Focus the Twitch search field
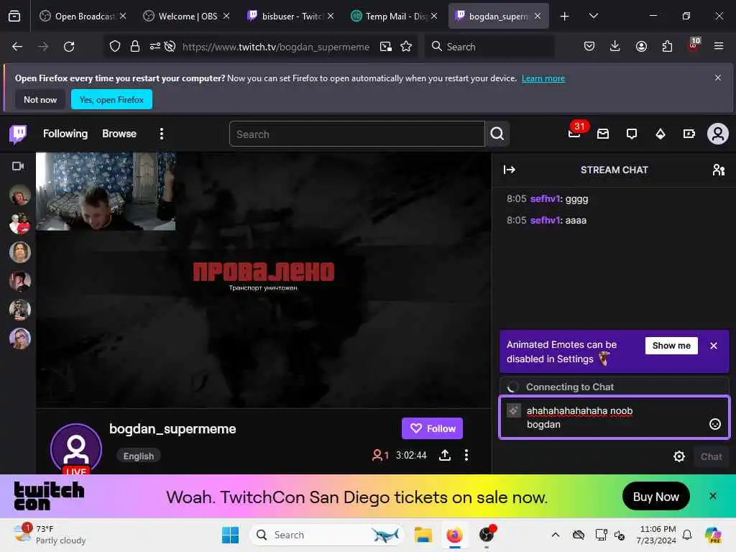 pos(356,134)
